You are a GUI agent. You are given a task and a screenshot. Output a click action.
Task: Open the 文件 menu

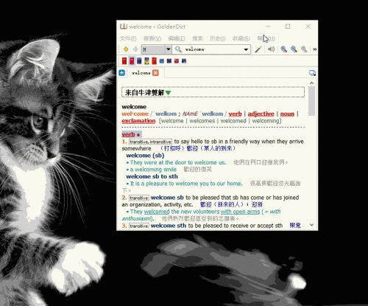pos(128,38)
